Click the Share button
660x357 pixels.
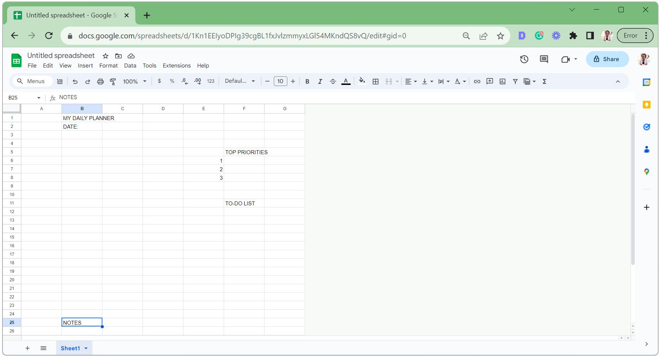coord(607,59)
